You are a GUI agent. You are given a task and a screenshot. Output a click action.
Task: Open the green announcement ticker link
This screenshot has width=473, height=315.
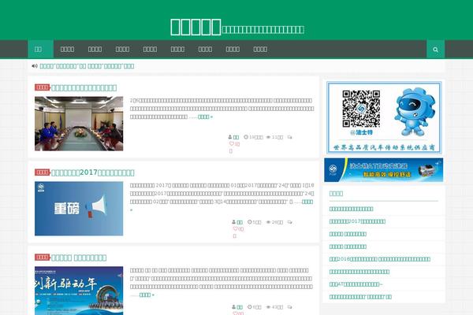click(87, 66)
